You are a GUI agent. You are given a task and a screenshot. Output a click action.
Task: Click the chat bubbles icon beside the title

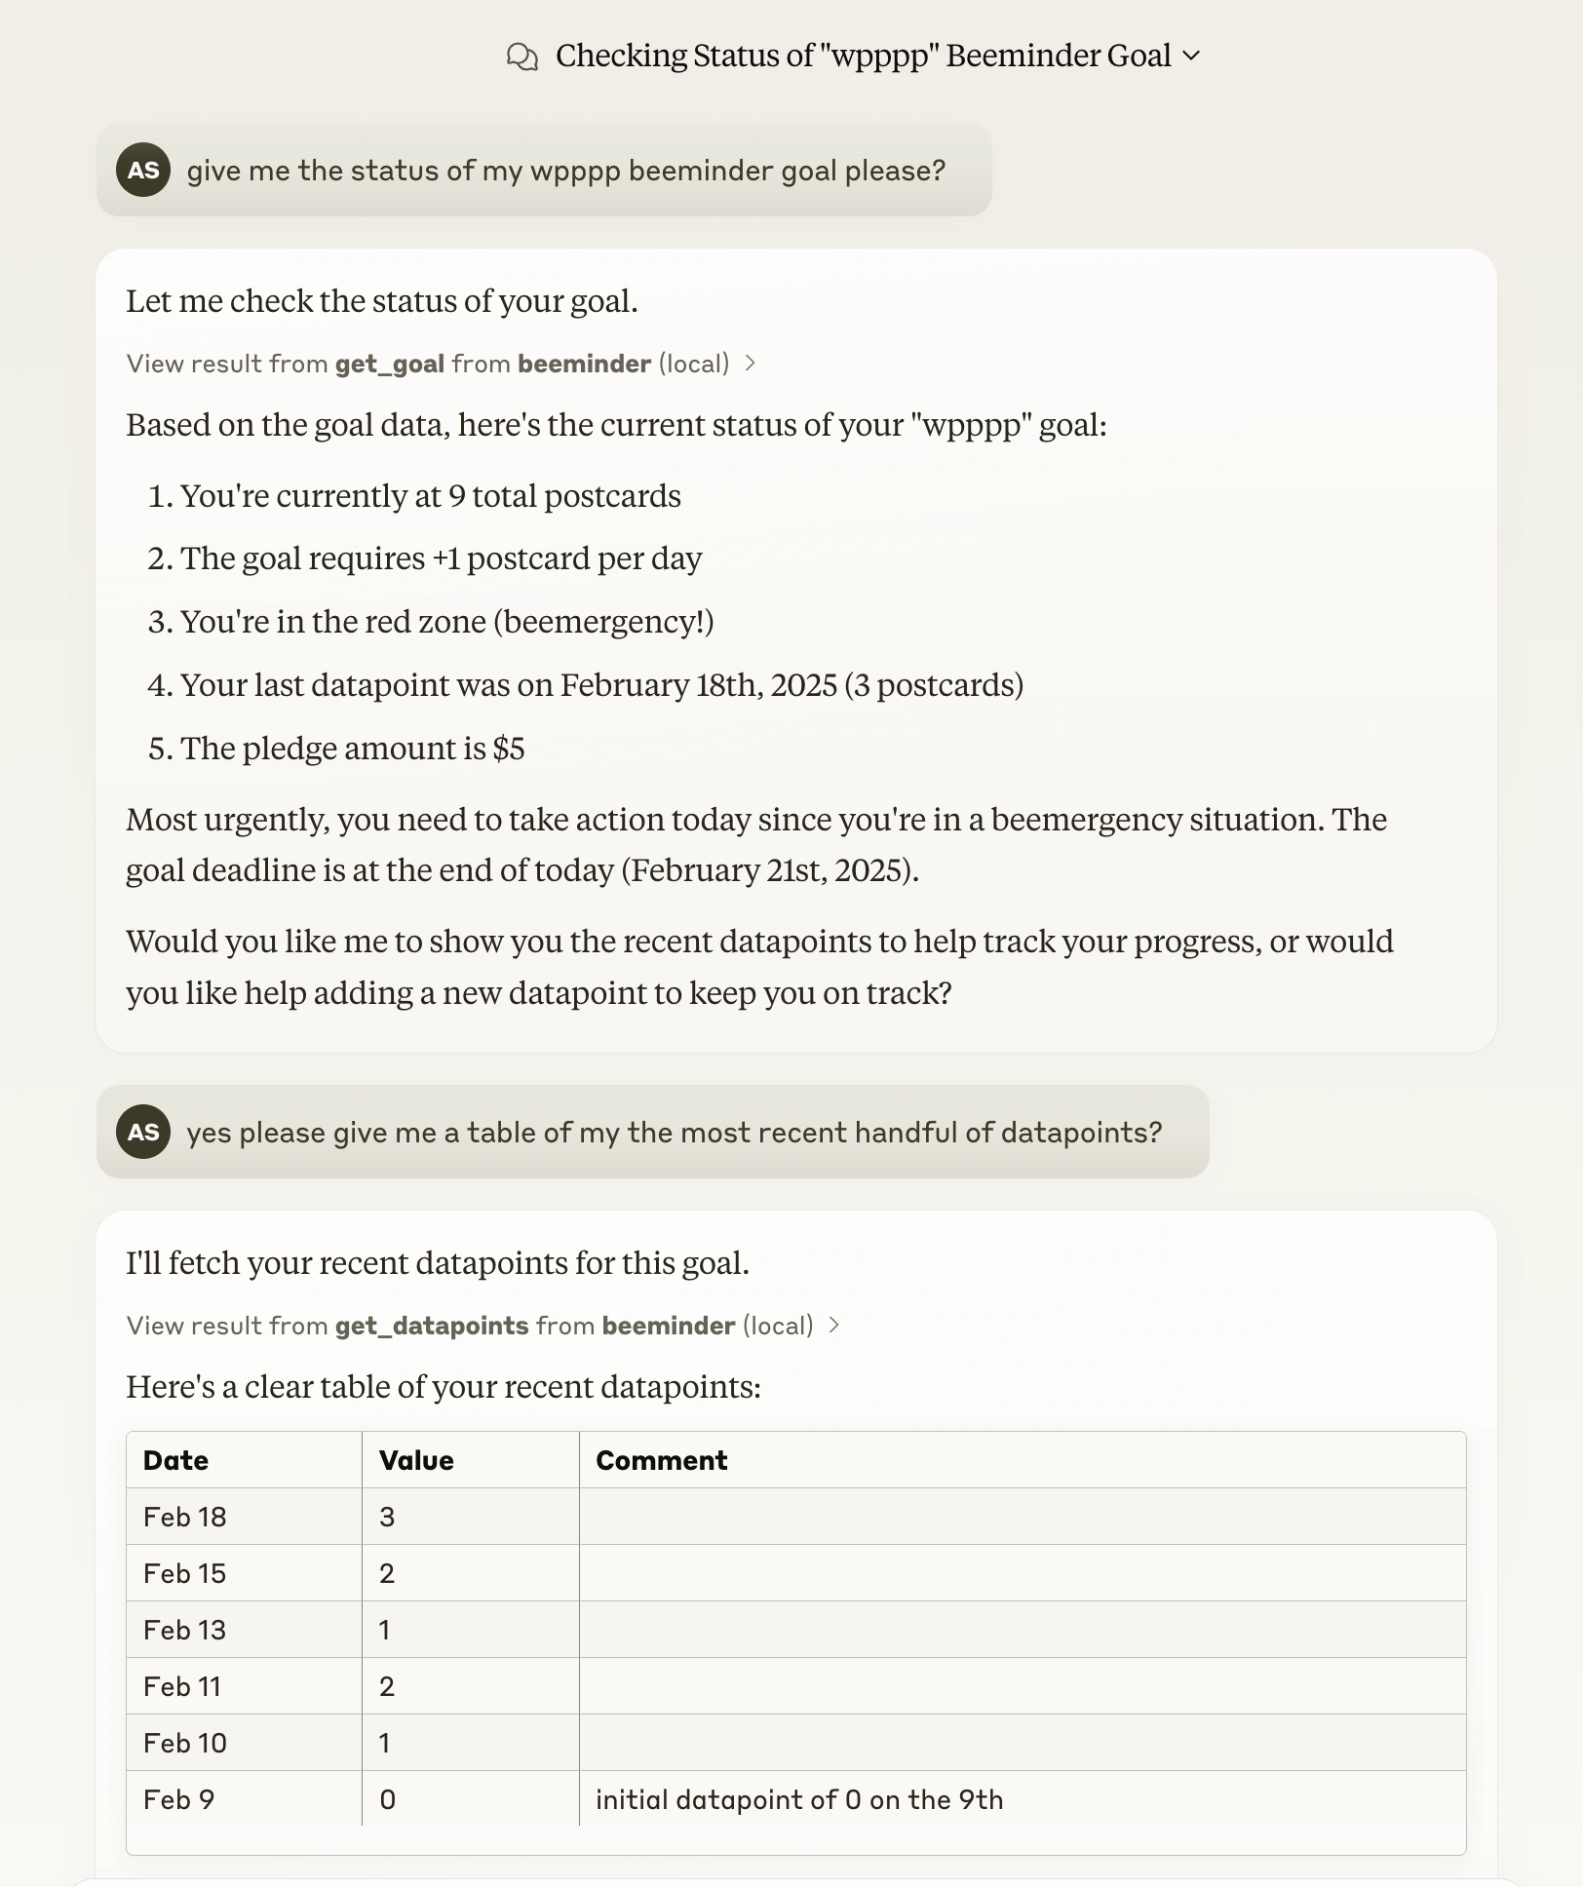[x=522, y=57]
